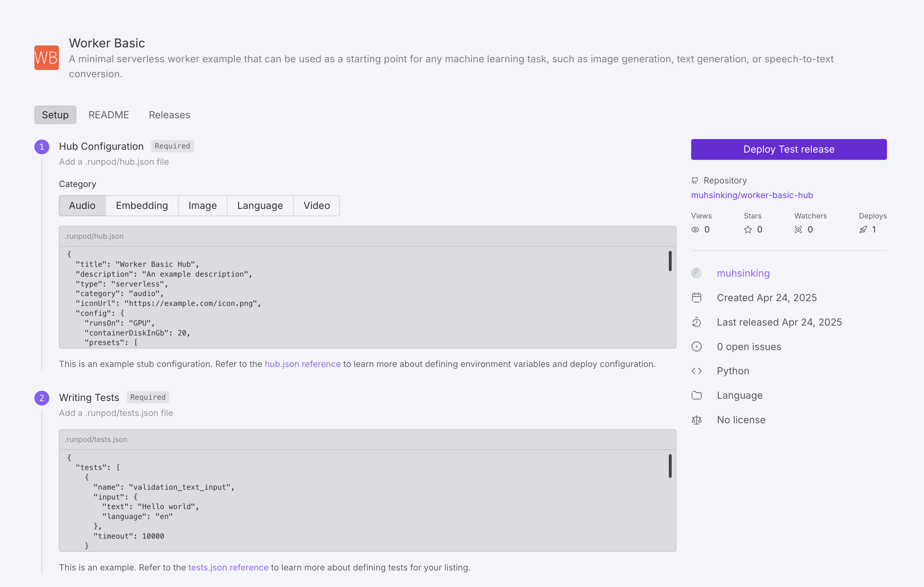Click the calendar icon beside Created date

(696, 298)
